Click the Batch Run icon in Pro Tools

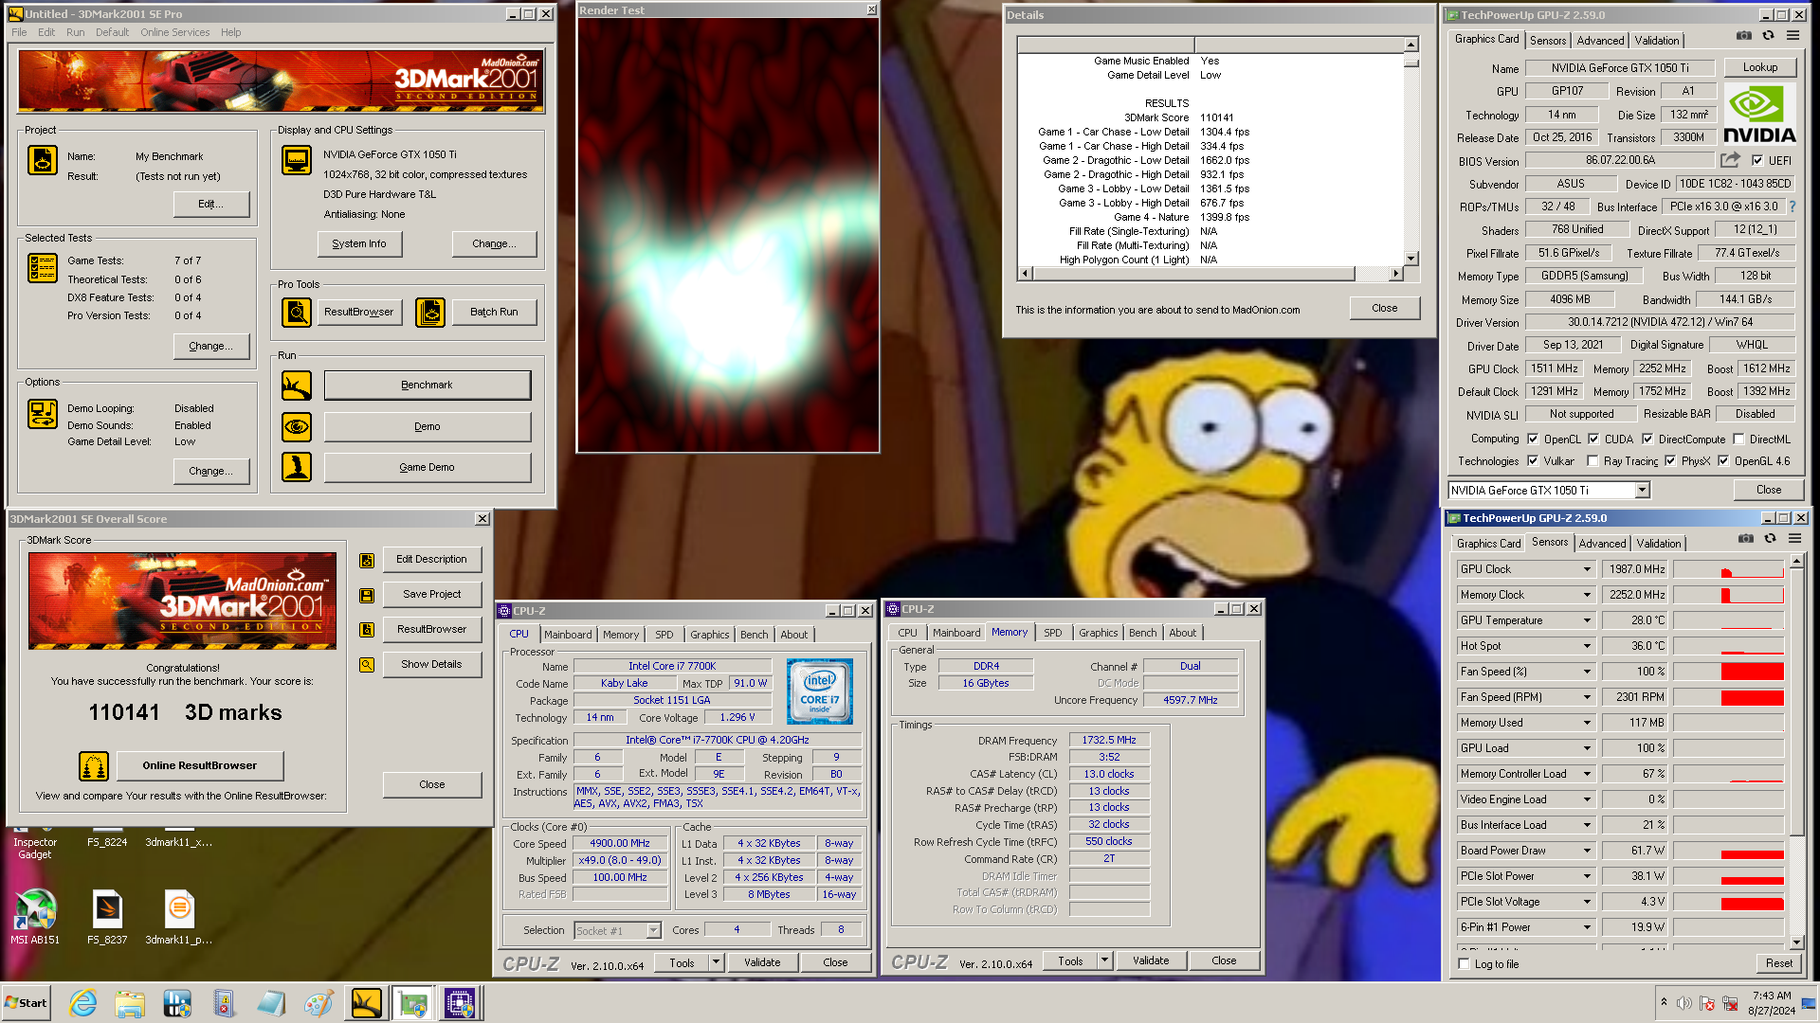tap(430, 312)
